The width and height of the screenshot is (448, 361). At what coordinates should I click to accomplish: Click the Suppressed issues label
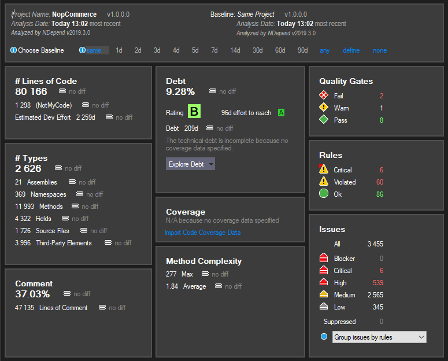(x=340, y=322)
